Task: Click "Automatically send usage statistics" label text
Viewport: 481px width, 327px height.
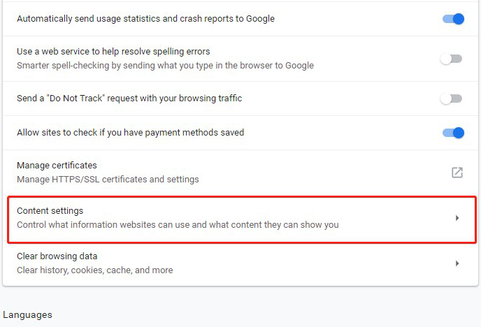Action: (145, 19)
